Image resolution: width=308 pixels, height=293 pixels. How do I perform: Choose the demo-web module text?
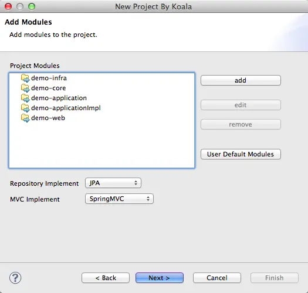(x=48, y=118)
